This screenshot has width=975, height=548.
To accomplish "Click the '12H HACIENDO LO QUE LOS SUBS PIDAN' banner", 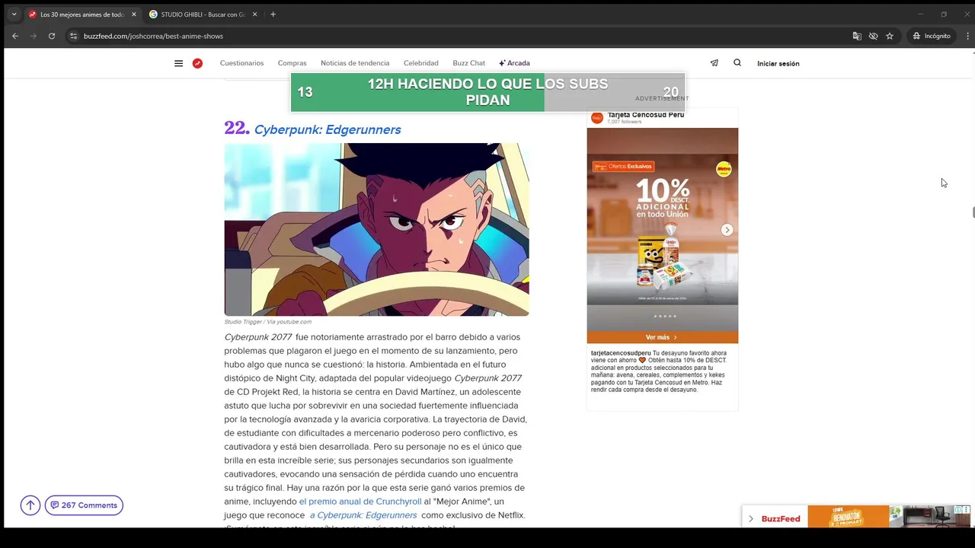I will (x=487, y=92).
